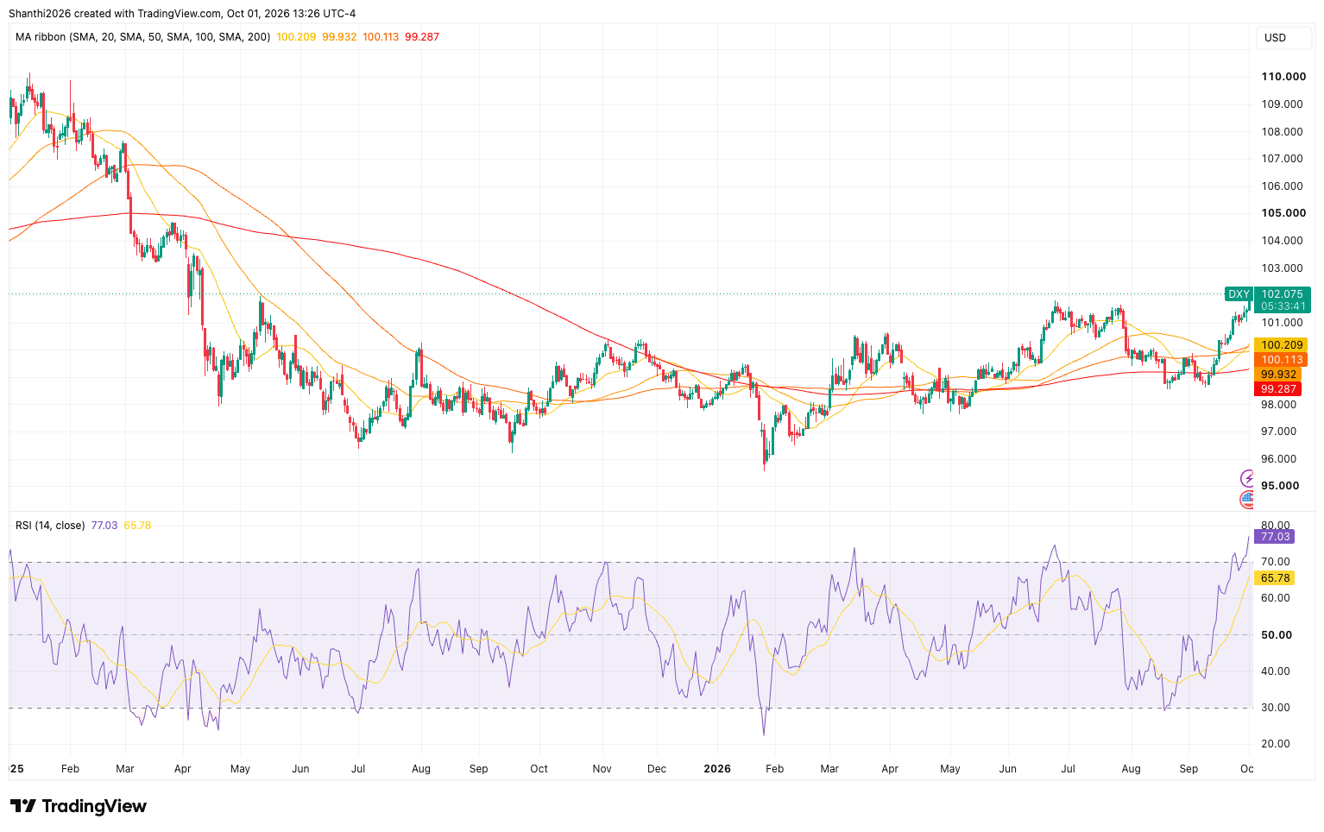
Task: Click the 40.00 RSI axis label
Action: [1276, 671]
